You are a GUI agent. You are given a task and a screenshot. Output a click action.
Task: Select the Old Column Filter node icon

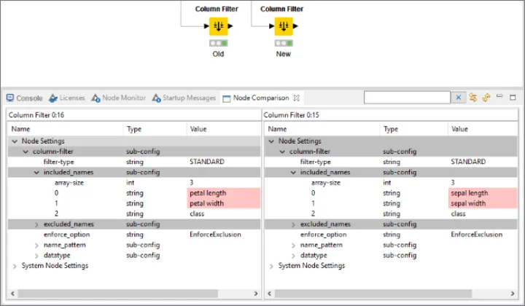[x=218, y=27]
